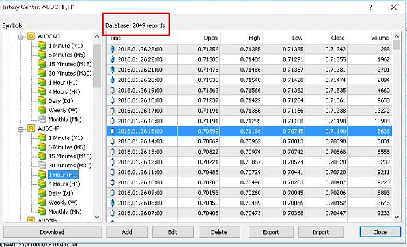Click candle icon of 2016.01.26 23:00 row
Viewport: 407px width, 247px height.
coord(113,49)
